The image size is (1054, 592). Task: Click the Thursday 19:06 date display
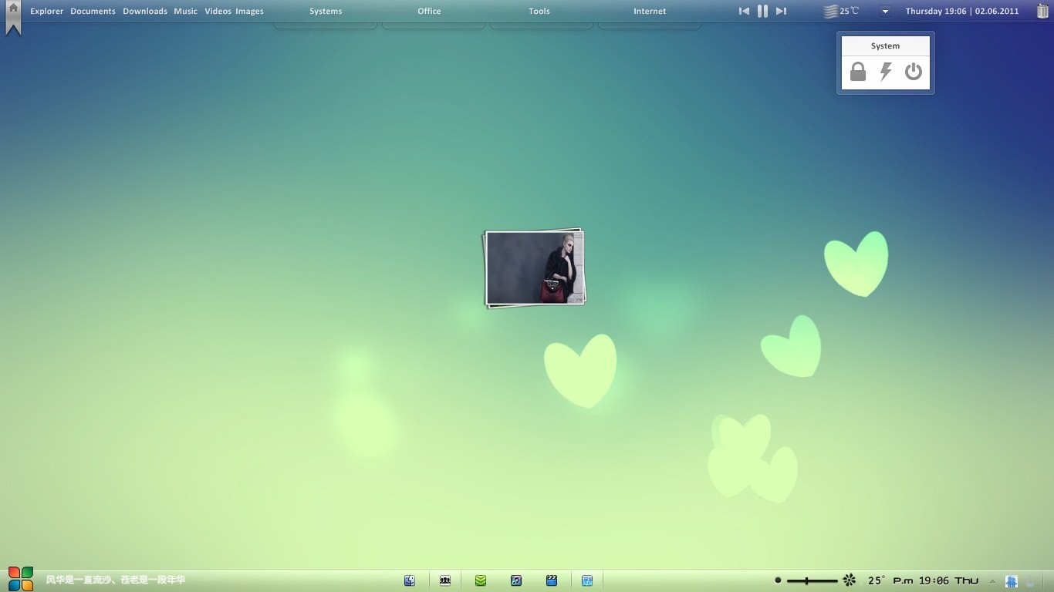(x=962, y=12)
